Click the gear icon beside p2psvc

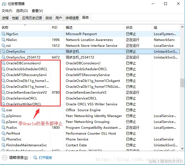pos(3,122)
